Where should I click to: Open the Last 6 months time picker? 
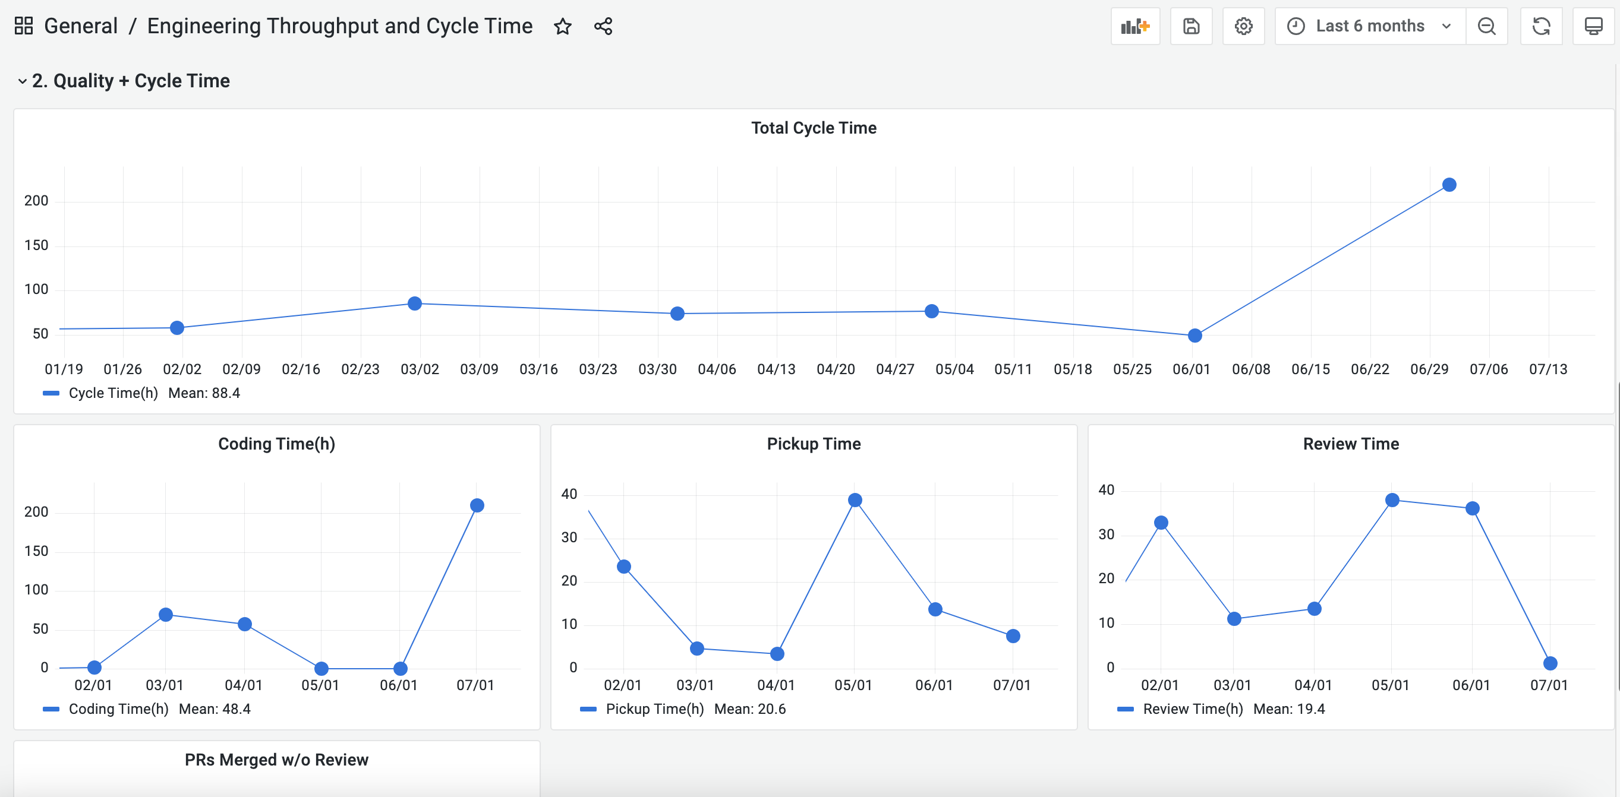(1369, 26)
